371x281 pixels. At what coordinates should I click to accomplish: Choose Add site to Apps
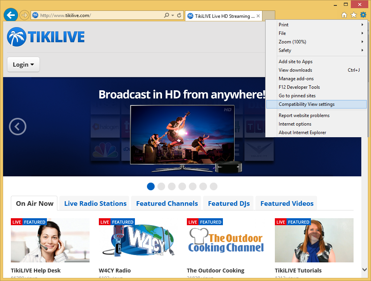316,62
